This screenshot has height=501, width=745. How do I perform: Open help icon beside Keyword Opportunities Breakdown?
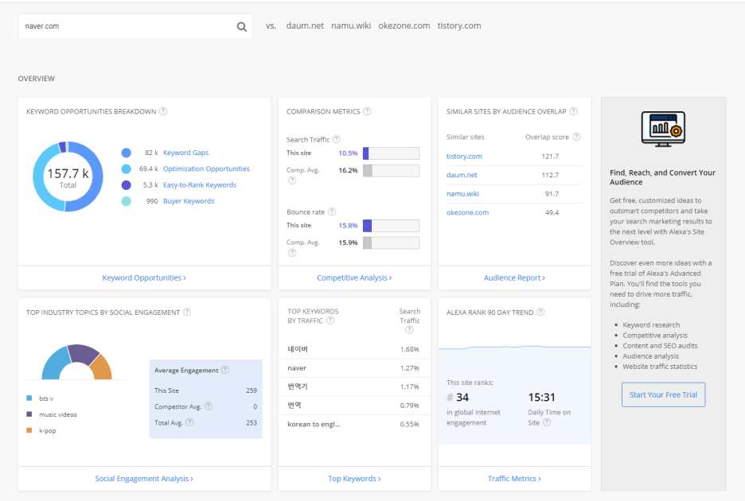[x=163, y=111]
